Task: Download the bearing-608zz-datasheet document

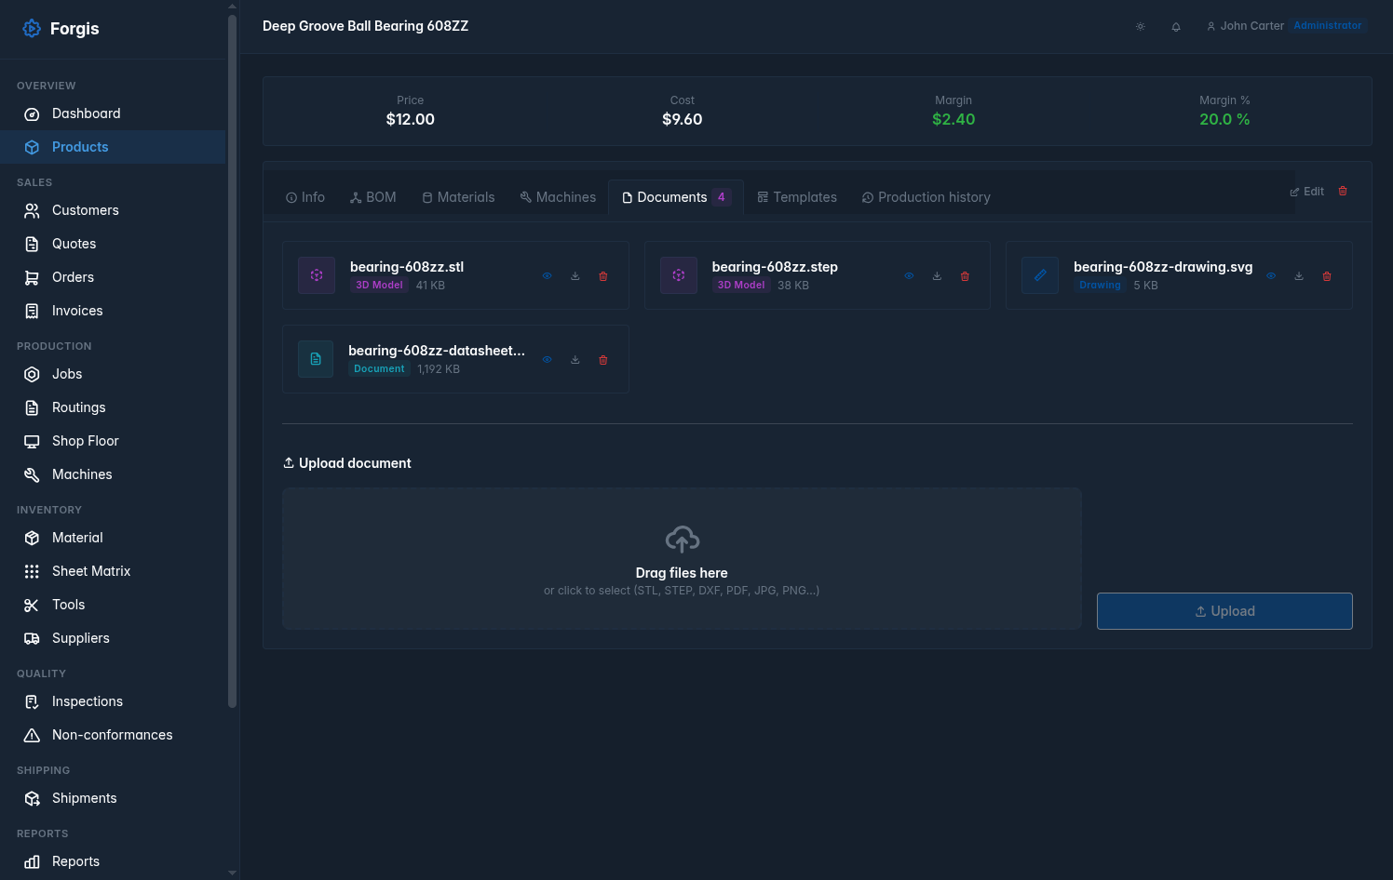Action: tap(575, 360)
